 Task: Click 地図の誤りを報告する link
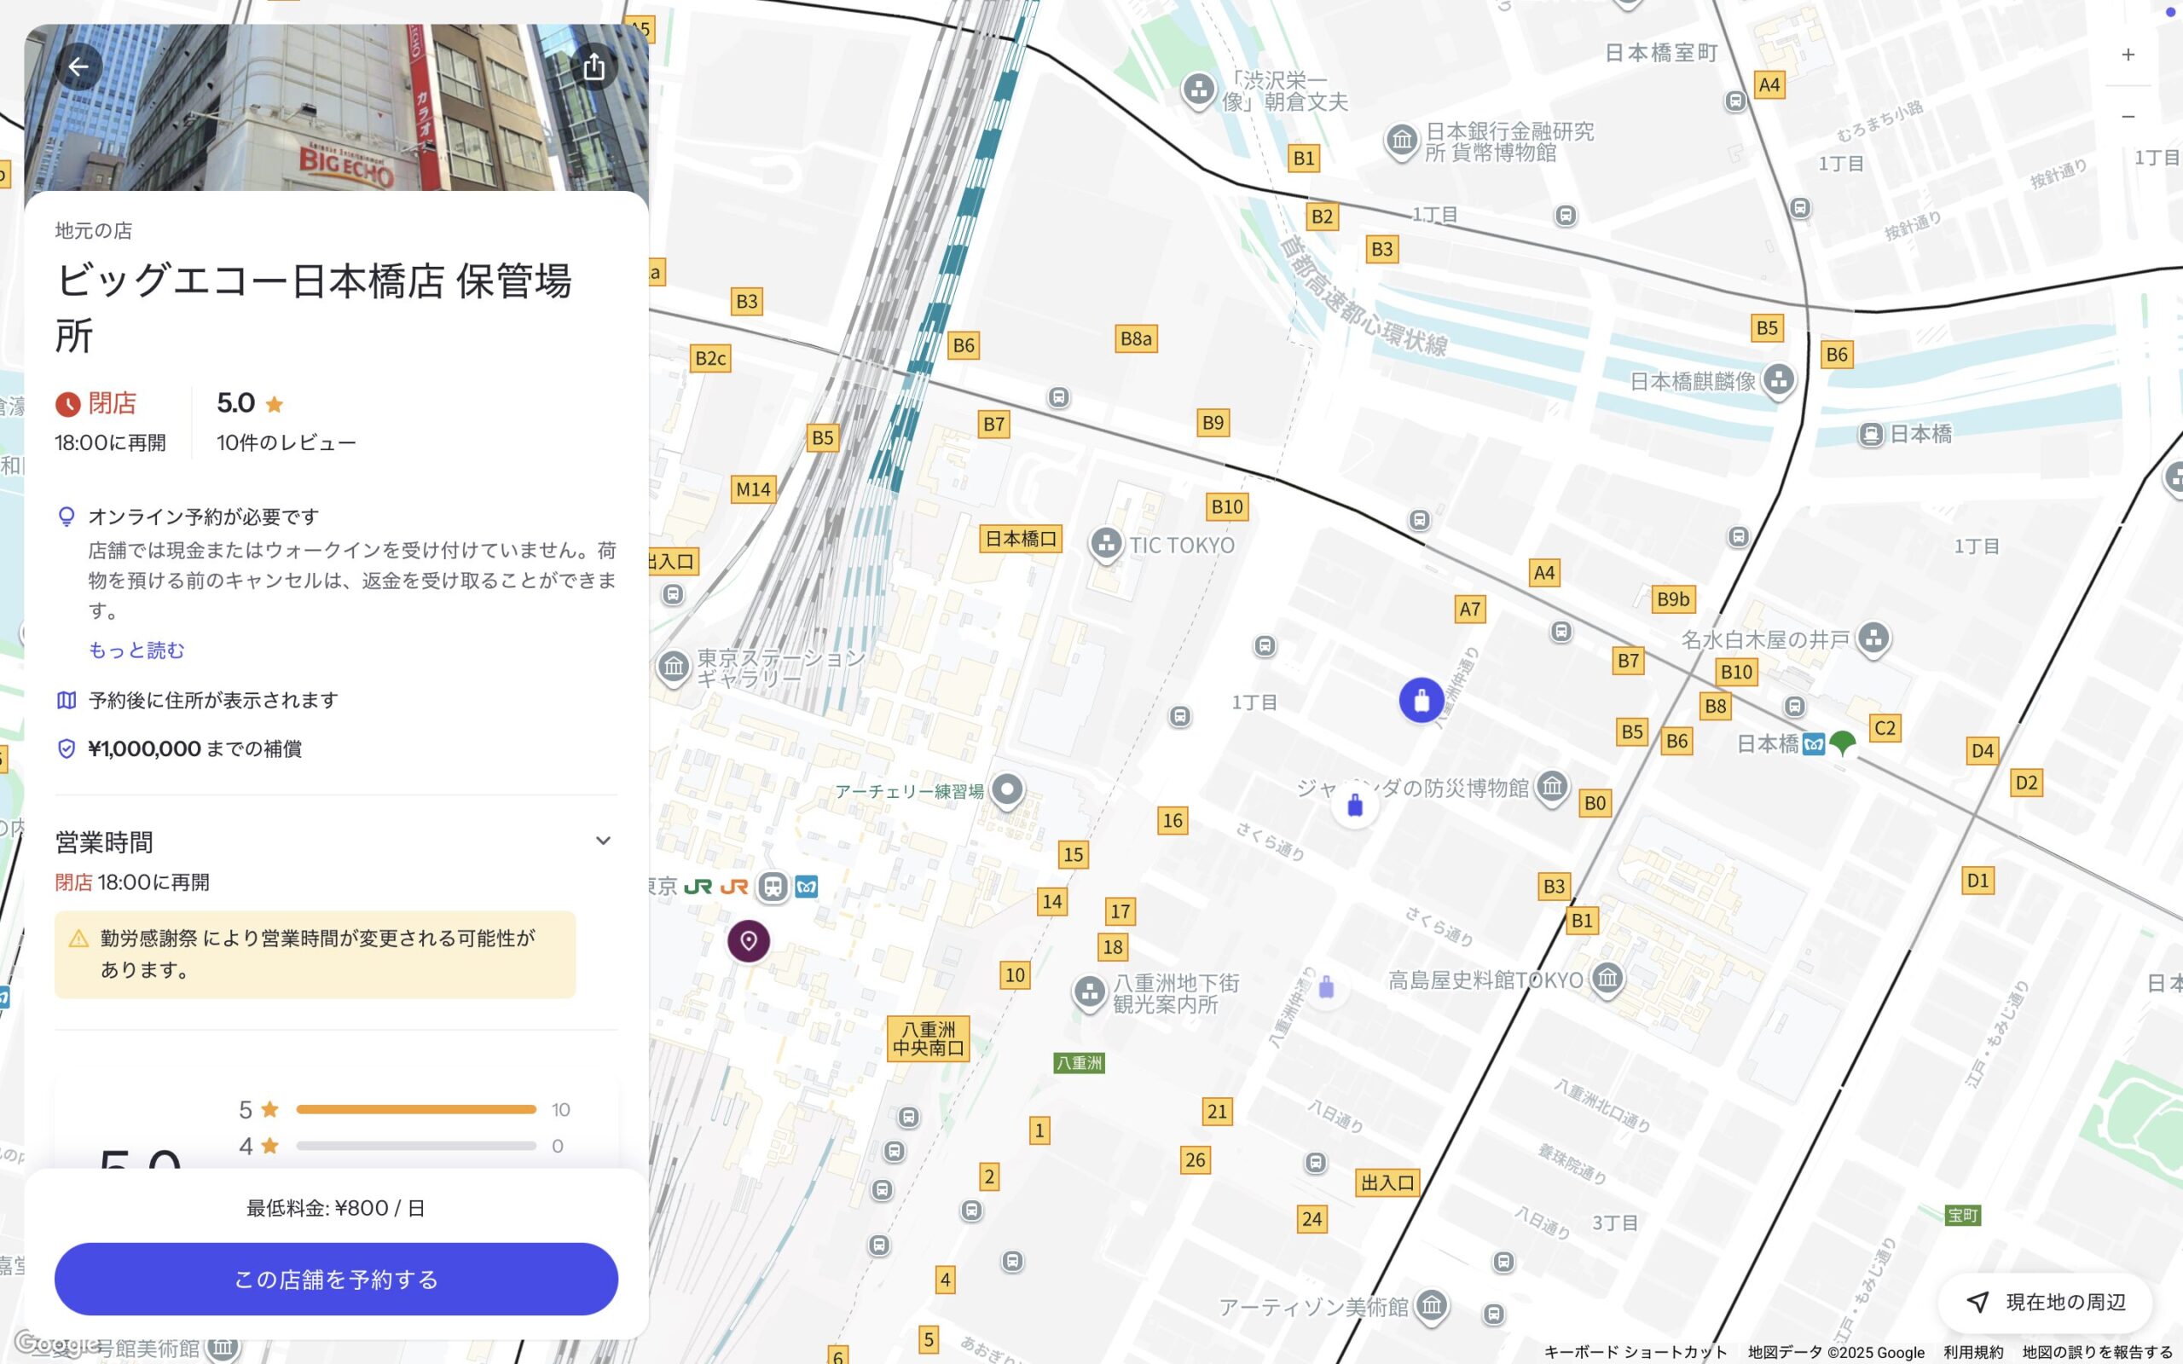pos(2096,1352)
